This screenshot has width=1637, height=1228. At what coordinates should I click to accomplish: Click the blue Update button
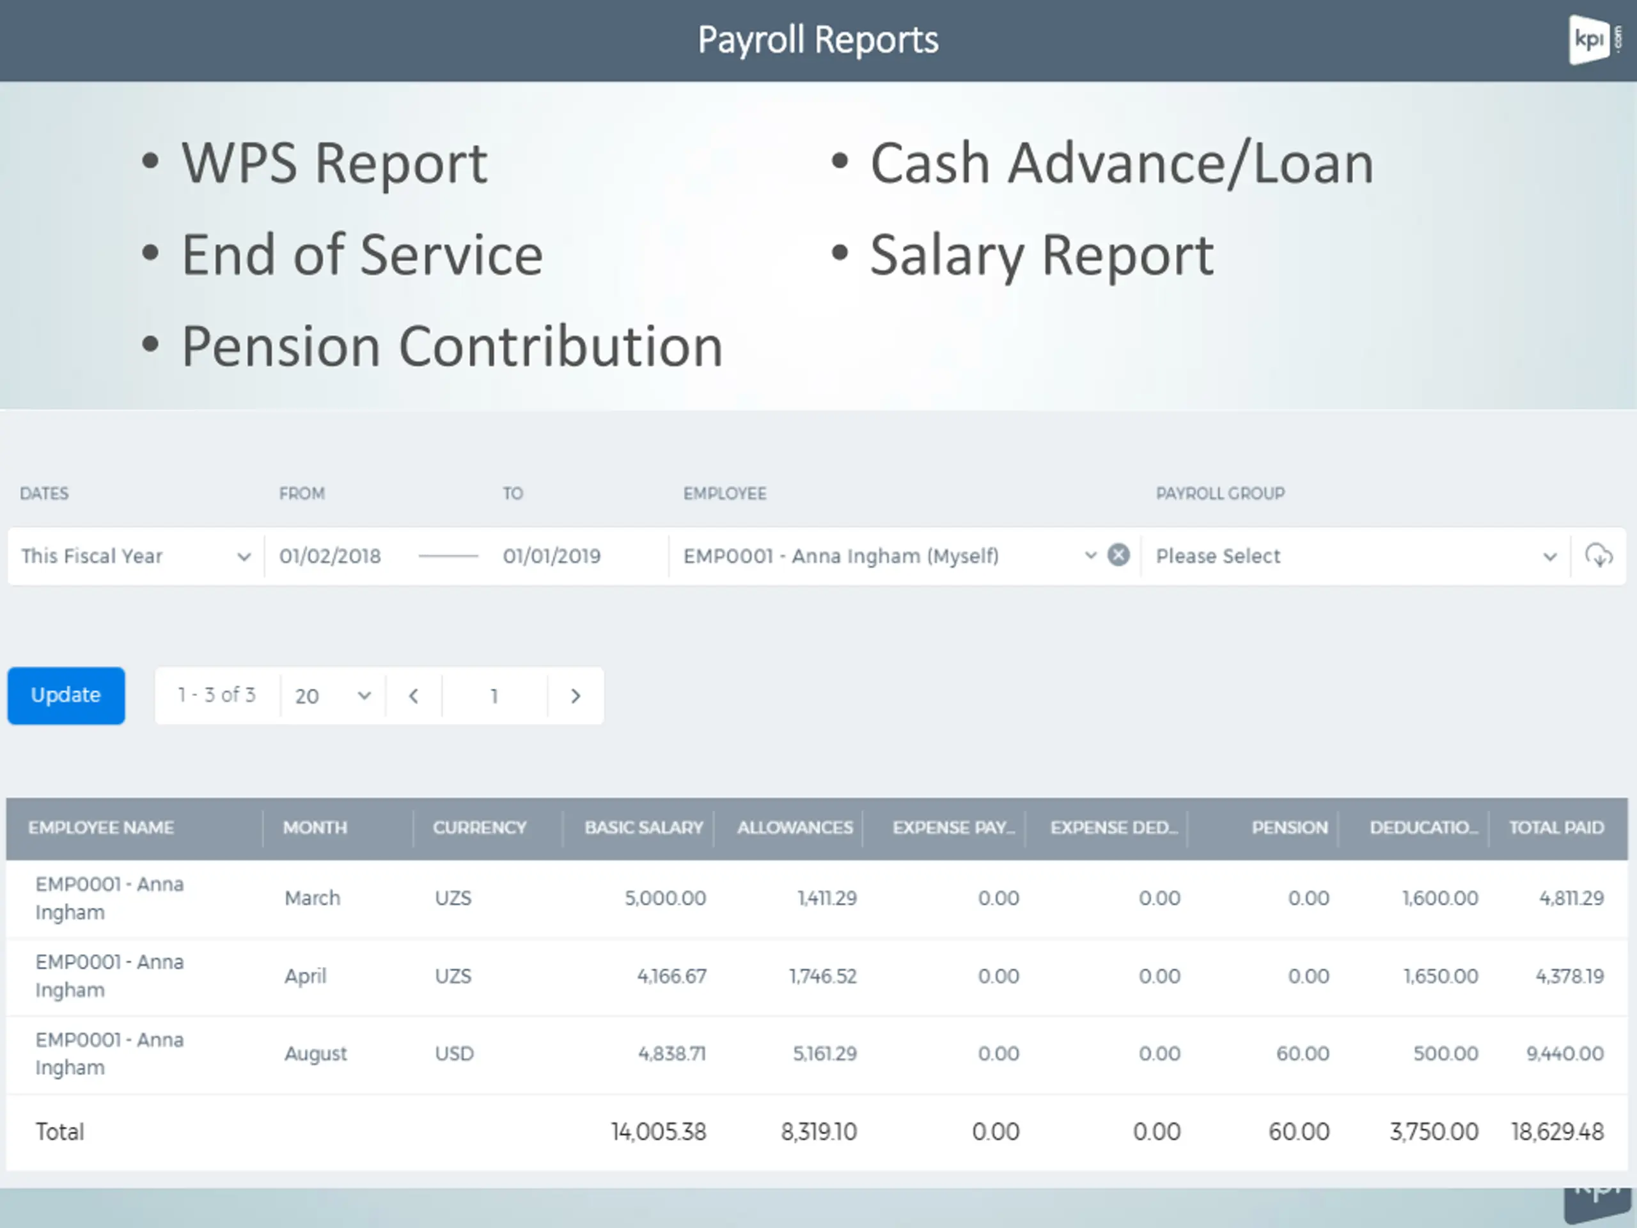click(66, 695)
